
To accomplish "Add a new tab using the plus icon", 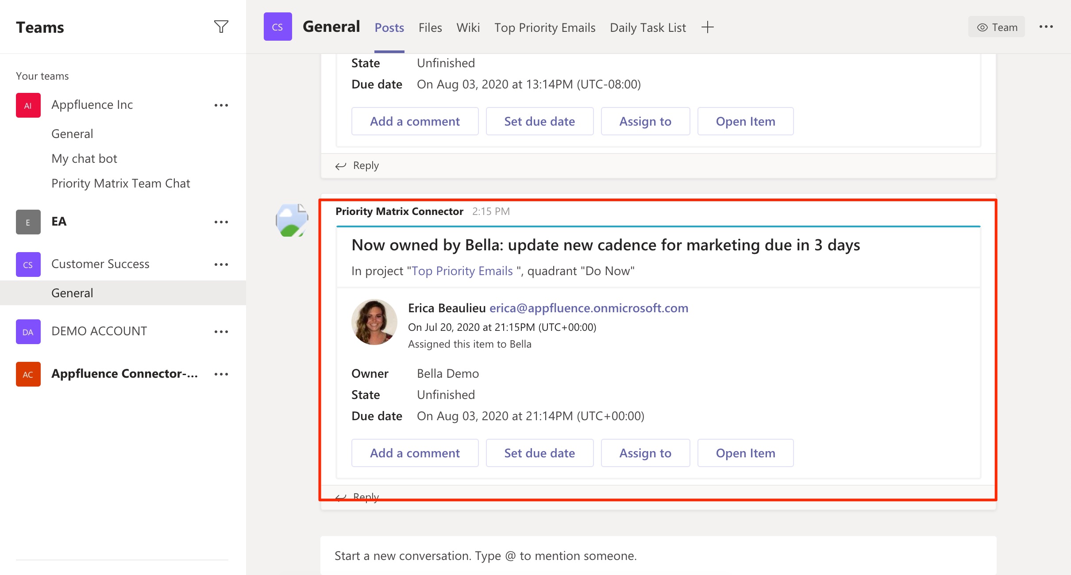I will coord(707,27).
